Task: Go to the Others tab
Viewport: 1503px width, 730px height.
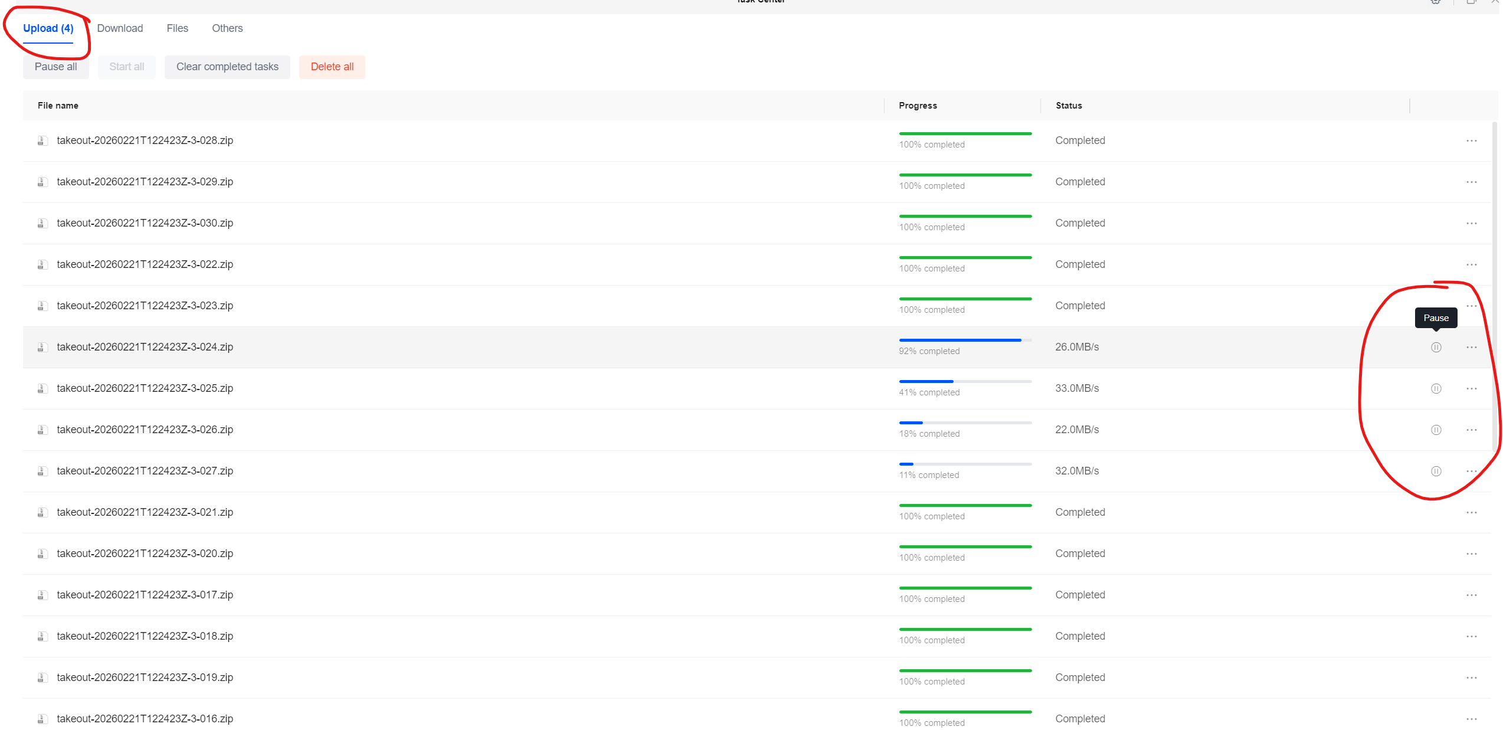Action: (x=227, y=28)
